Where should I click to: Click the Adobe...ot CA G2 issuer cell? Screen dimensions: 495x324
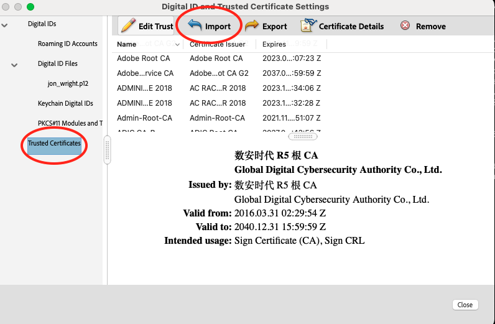pyautogui.click(x=219, y=73)
